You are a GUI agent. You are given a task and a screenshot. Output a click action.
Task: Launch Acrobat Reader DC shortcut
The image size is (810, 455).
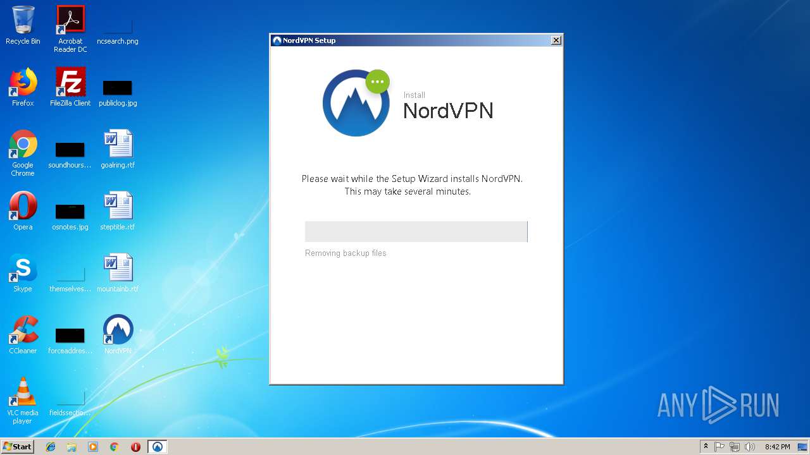point(70,29)
